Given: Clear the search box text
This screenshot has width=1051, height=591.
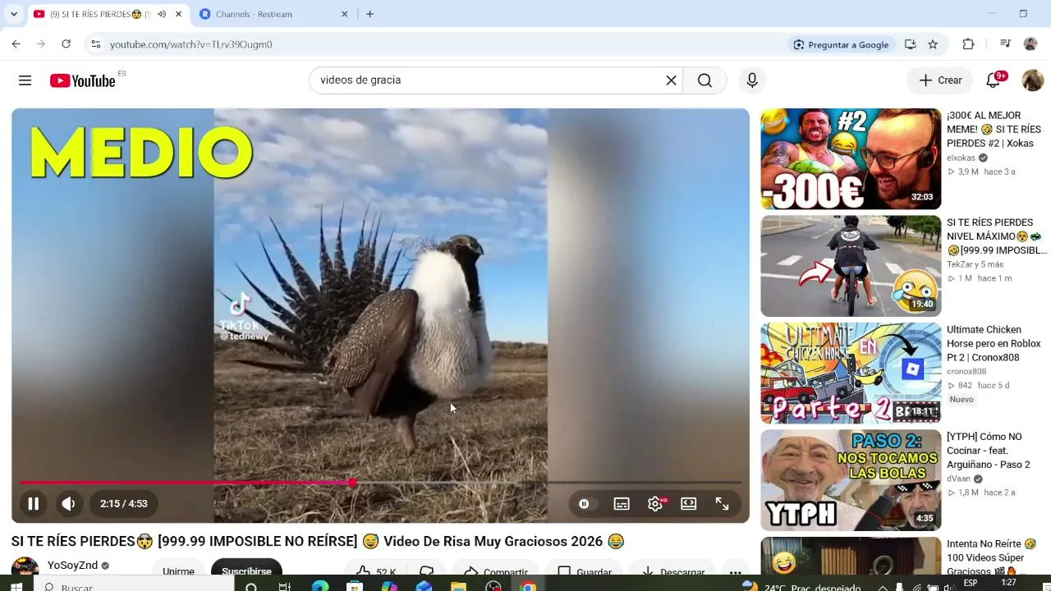Looking at the screenshot, I should click(671, 80).
